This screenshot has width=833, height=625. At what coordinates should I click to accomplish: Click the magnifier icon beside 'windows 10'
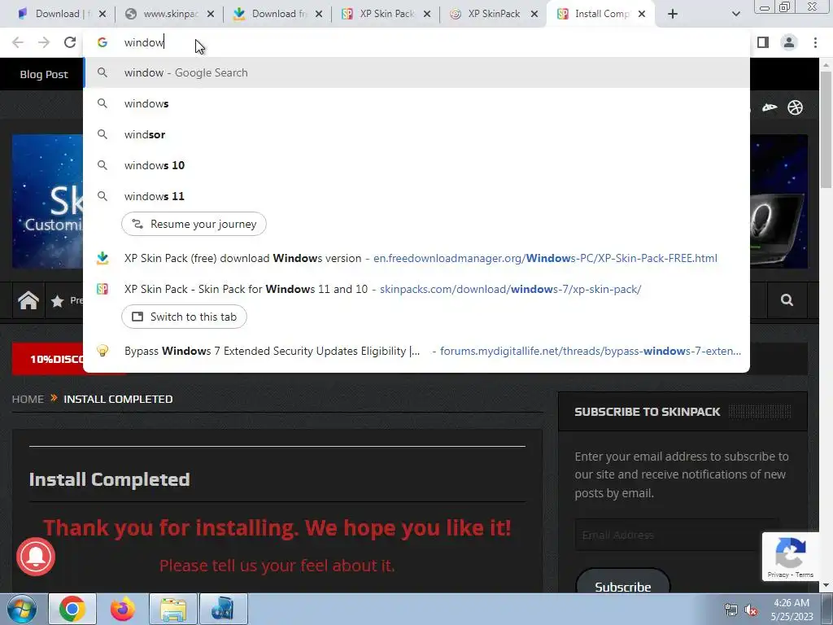point(102,165)
